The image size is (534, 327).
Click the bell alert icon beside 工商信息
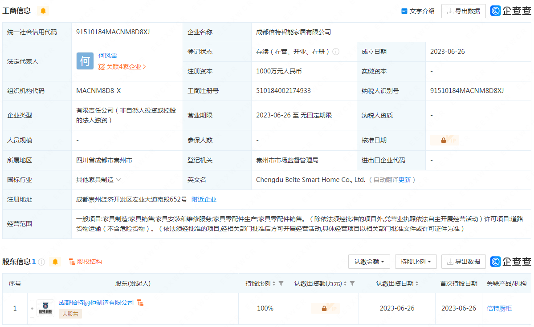(43, 11)
